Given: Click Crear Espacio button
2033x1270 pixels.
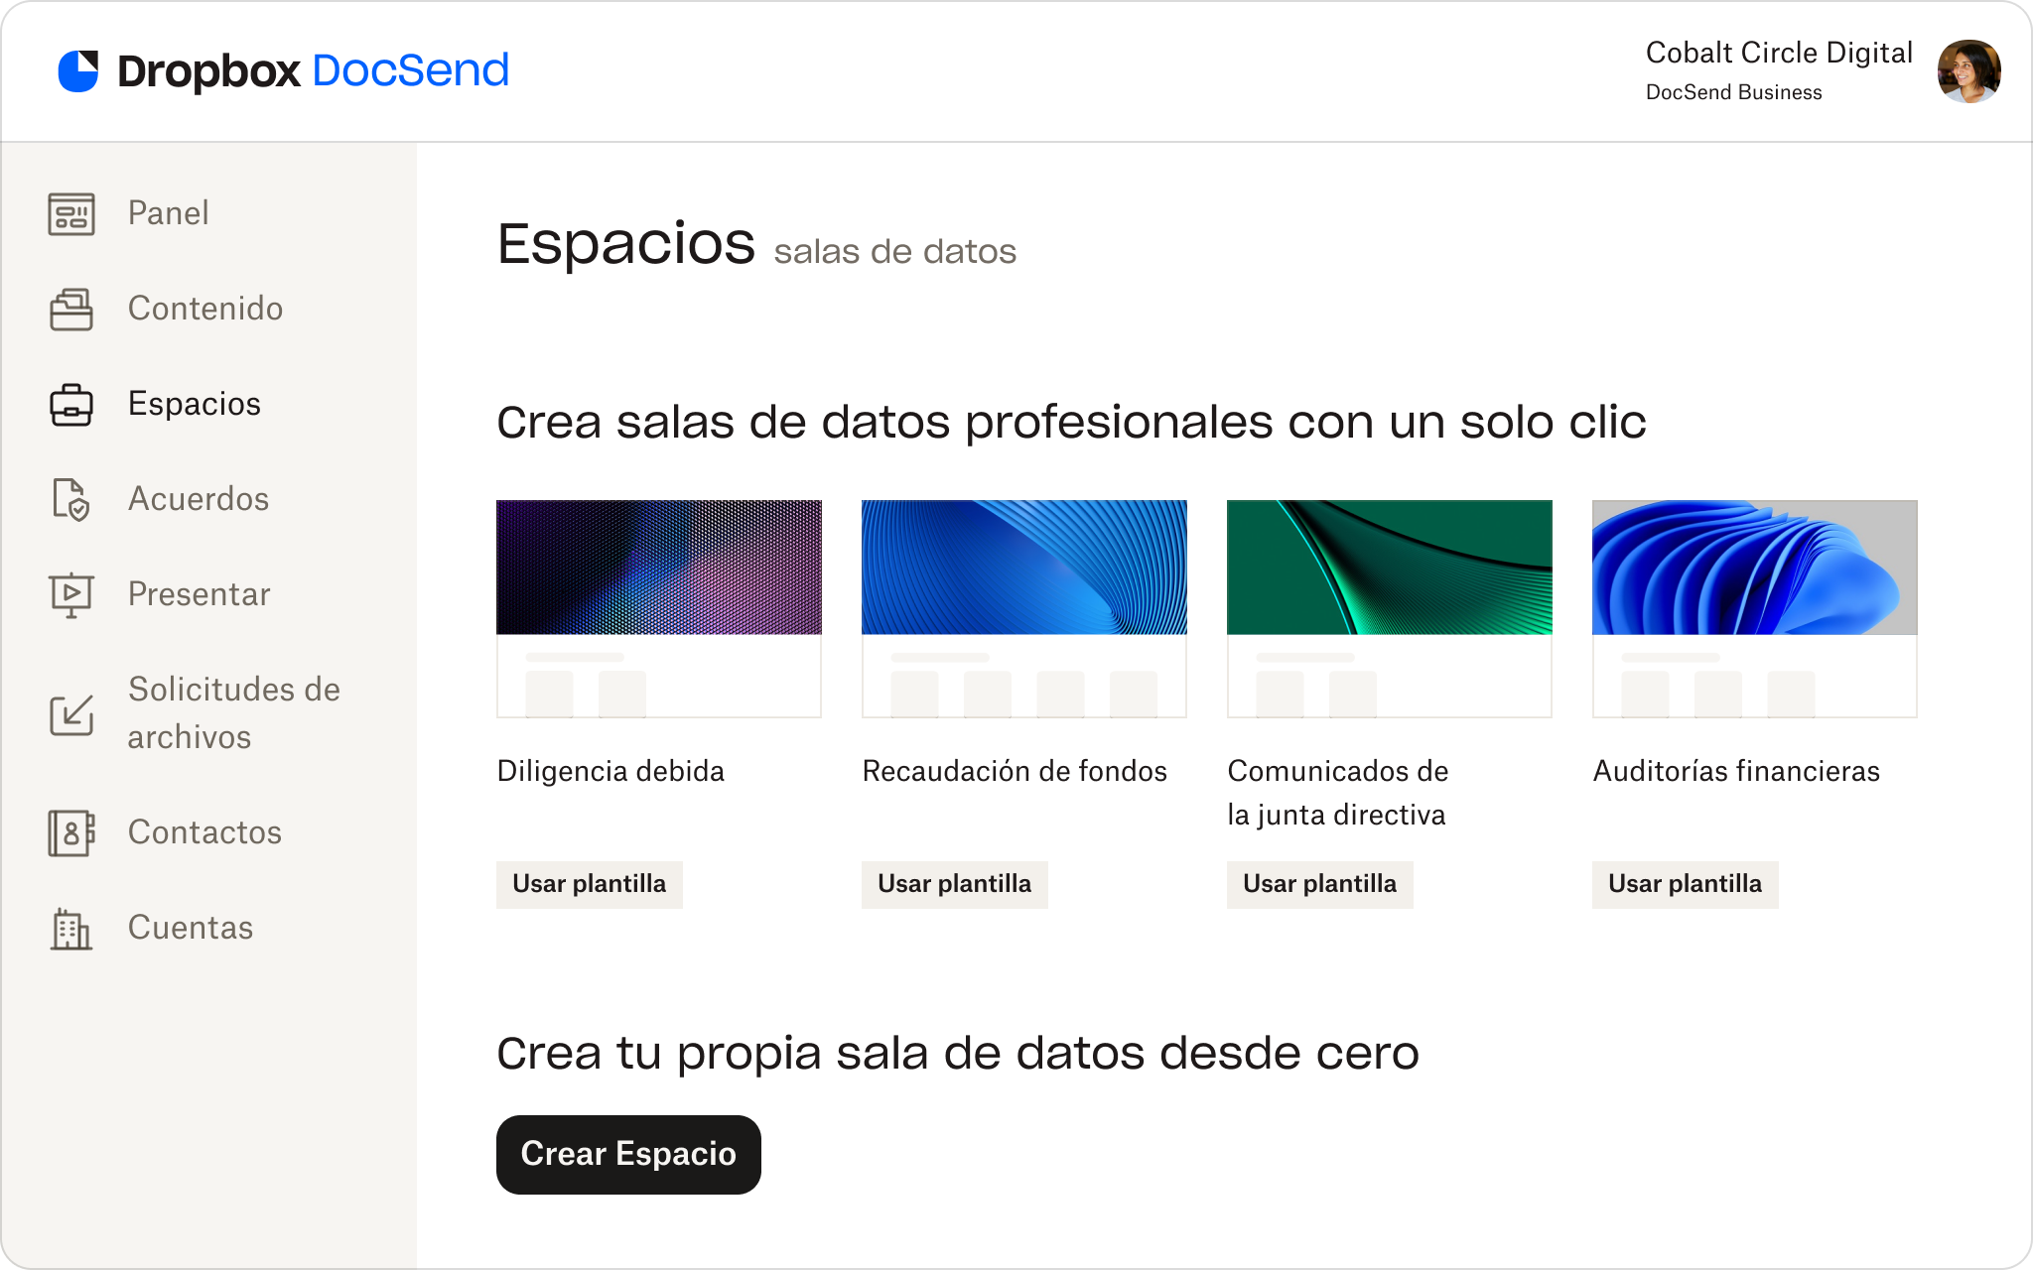Looking at the screenshot, I should (x=628, y=1153).
